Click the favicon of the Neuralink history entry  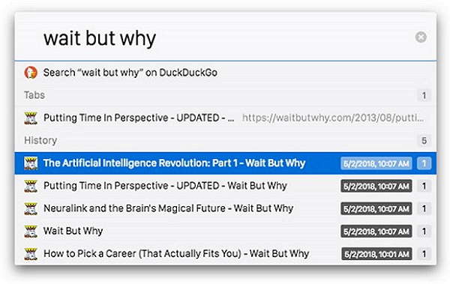point(31,208)
